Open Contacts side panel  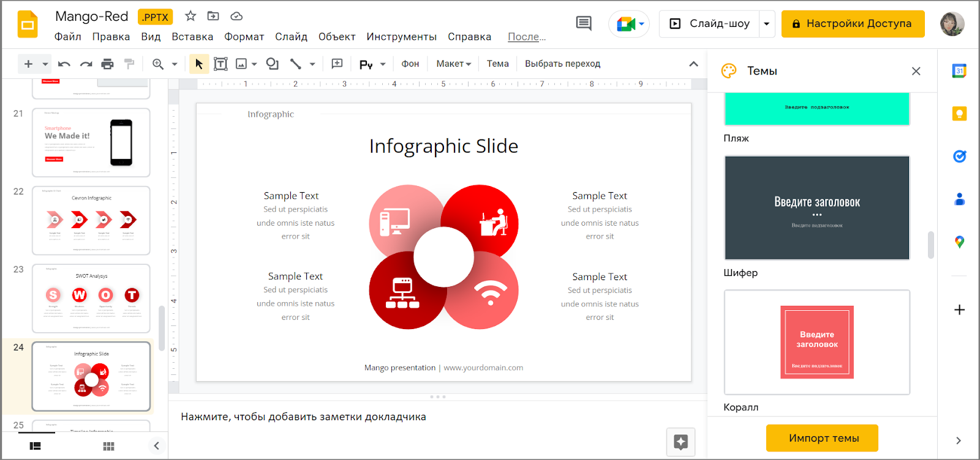click(960, 199)
